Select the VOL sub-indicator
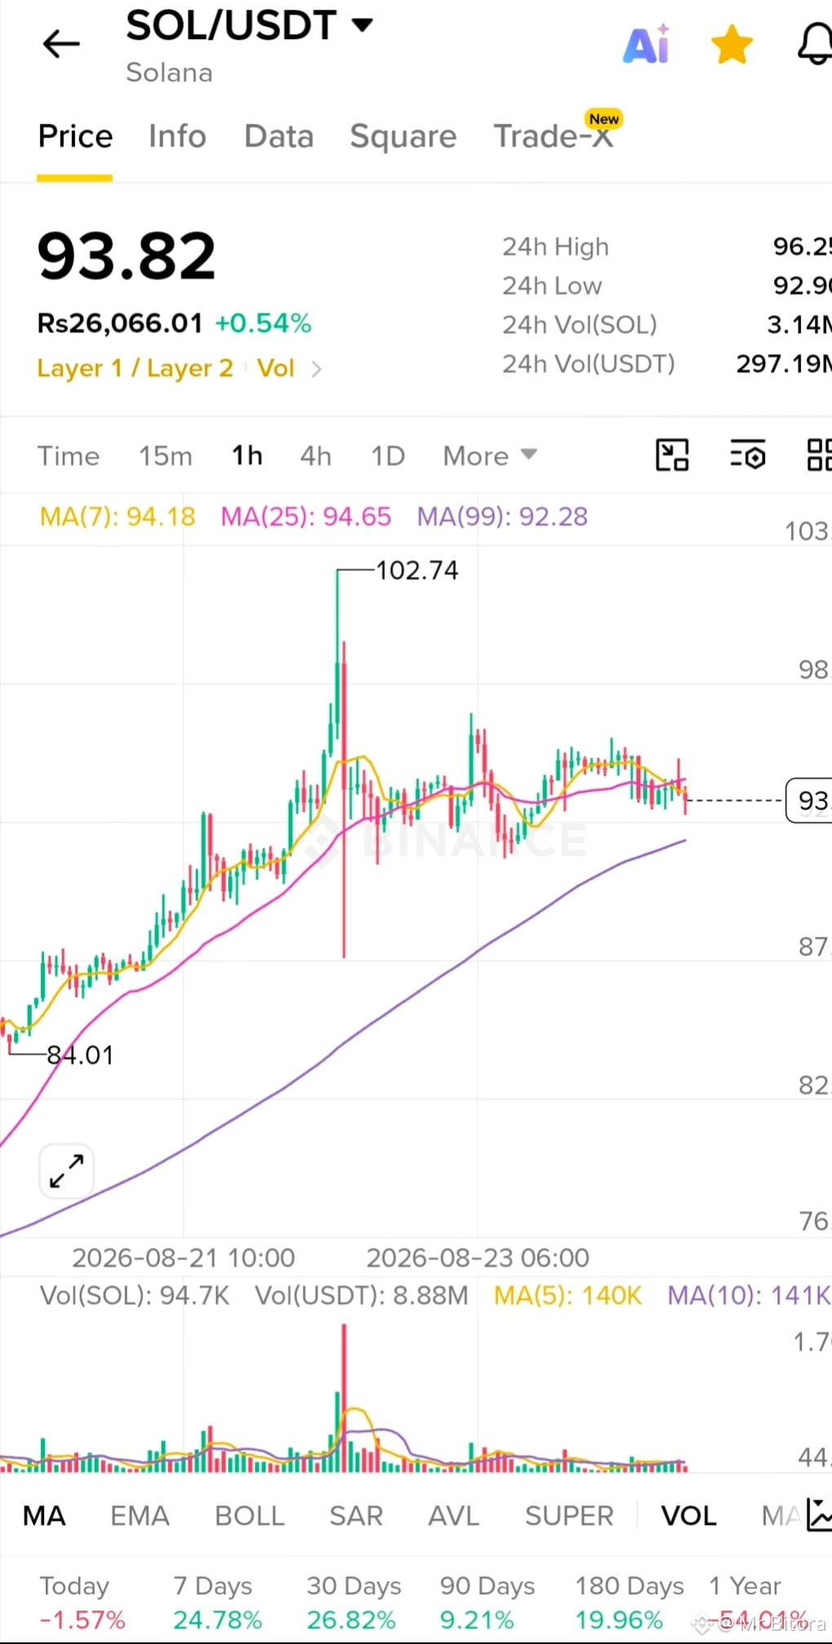Image resolution: width=832 pixels, height=1644 pixels. [688, 1516]
